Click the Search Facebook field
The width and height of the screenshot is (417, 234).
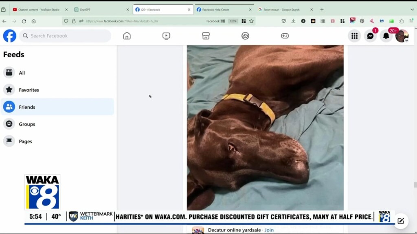tap(65, 36)
